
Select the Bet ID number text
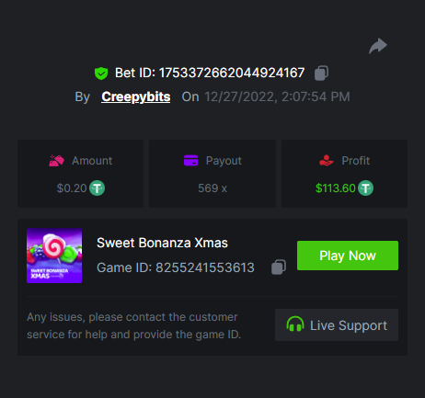coord(232,74)
